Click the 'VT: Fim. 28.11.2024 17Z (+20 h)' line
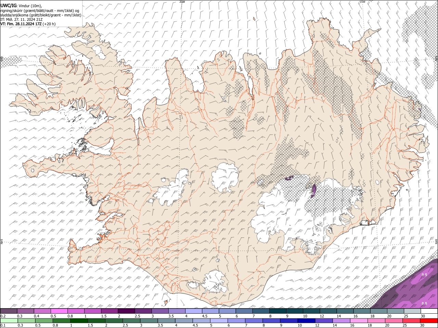This screenshot has width=438, height=328. click(28, 24)
